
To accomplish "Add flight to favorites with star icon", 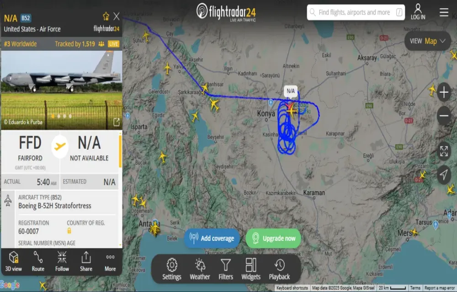I will coord(106,16).
